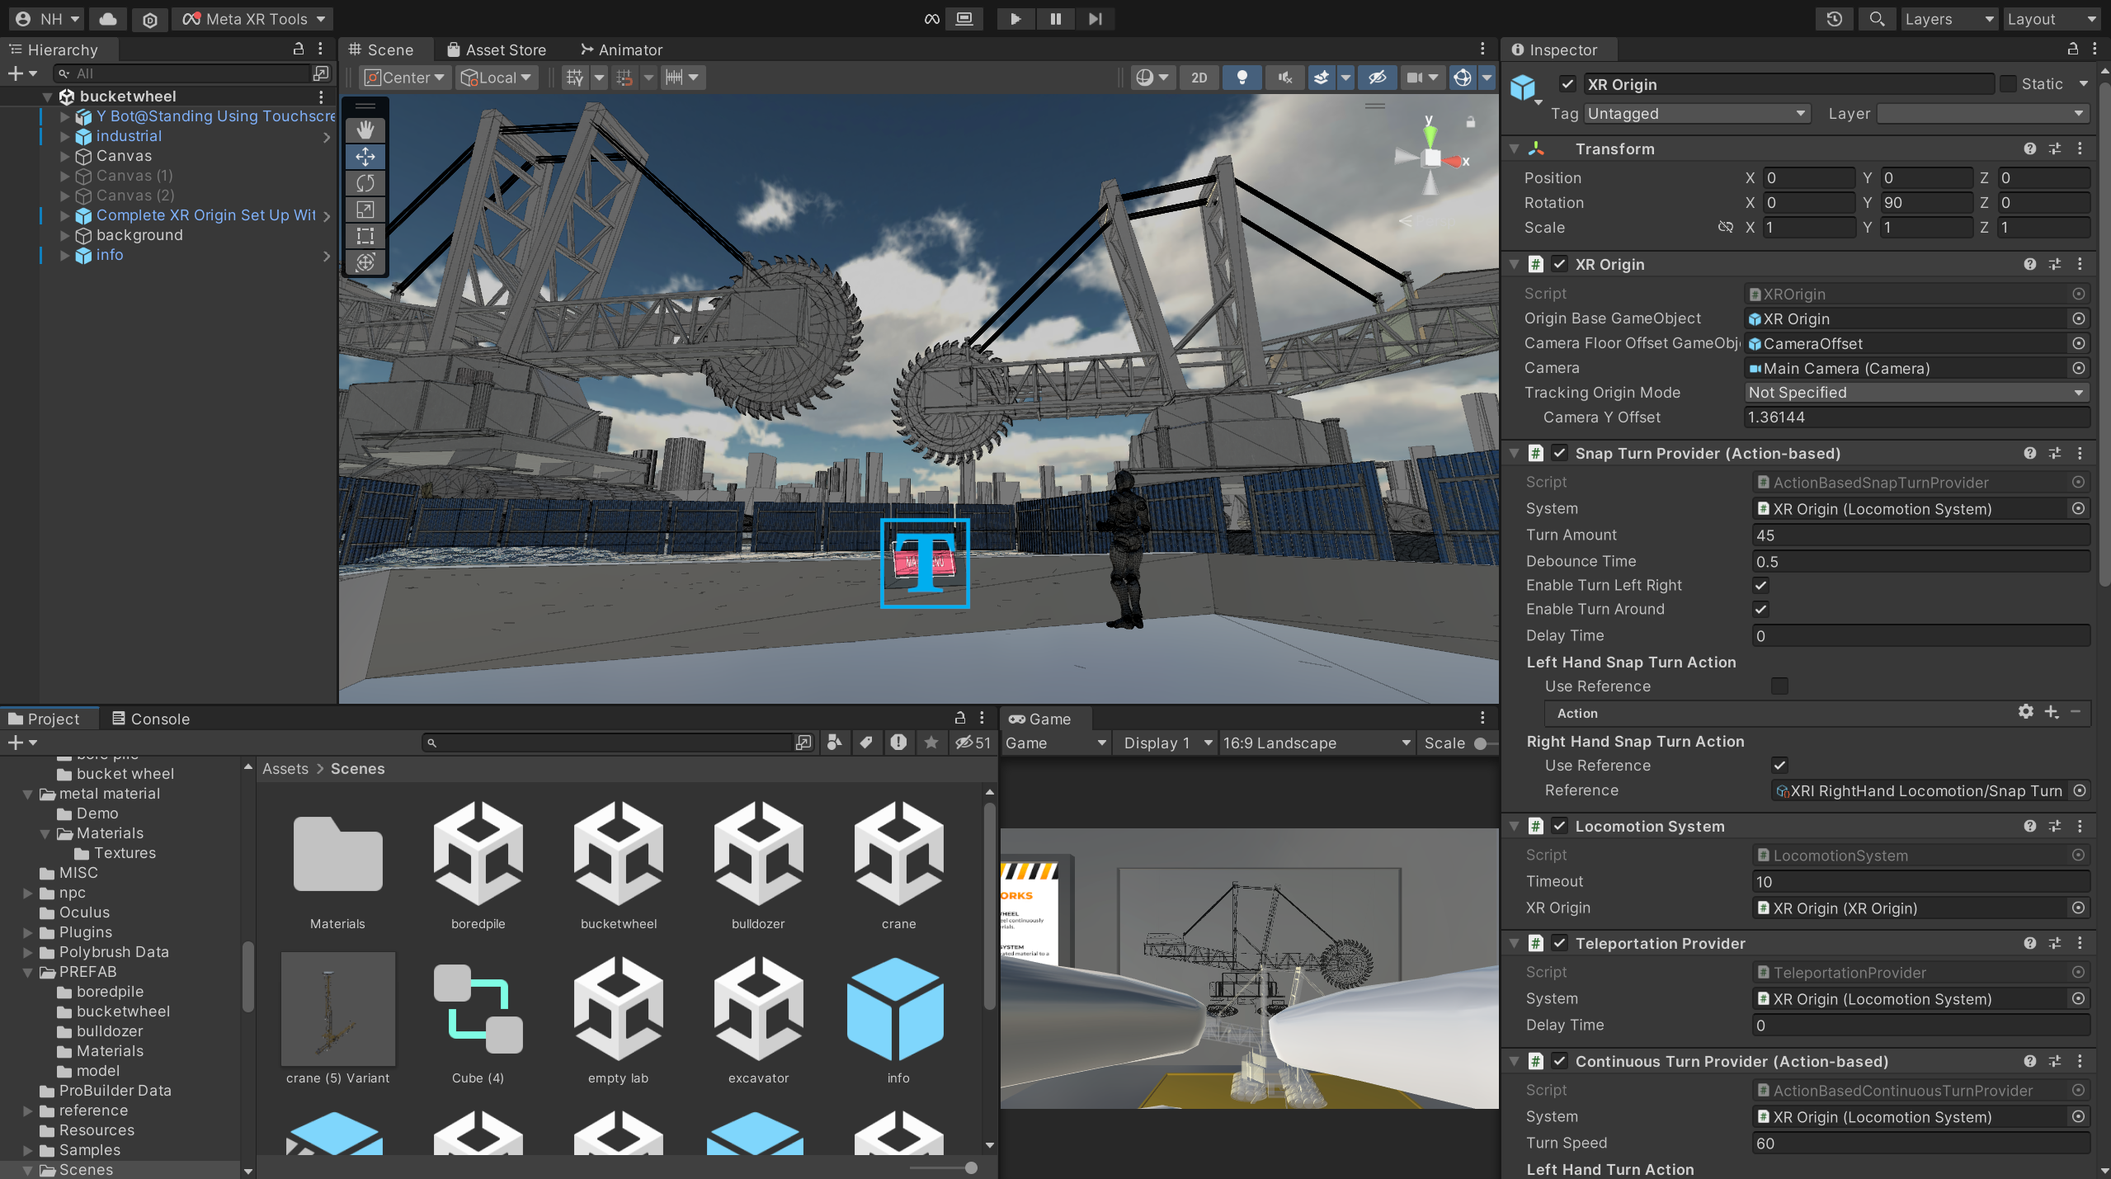Viewport: 2111px width, 1179px height.
Task: Toggle scene lighting bulb icon
Action: 1242,78
